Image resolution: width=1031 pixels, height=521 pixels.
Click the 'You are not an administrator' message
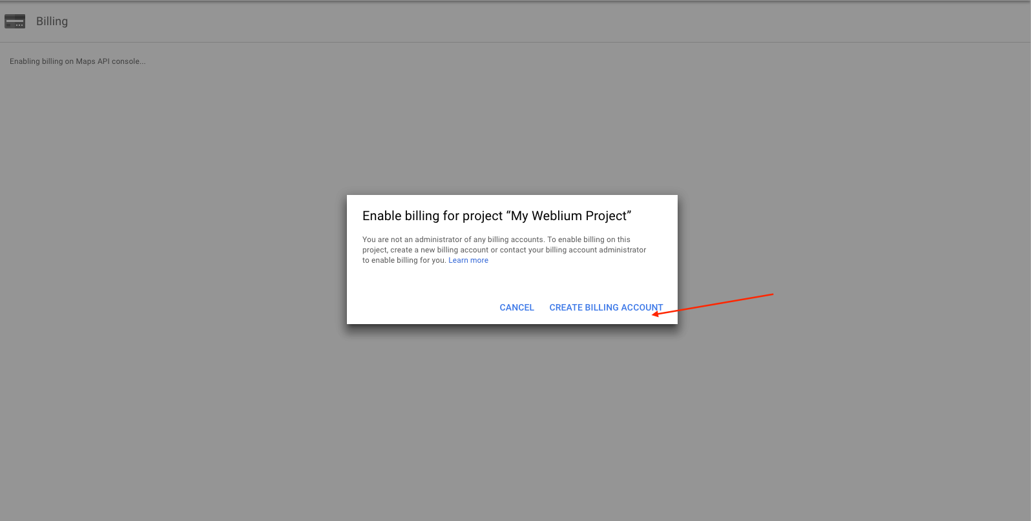tap(505, 250)
